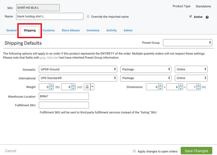The height and width of the screenshot is (155, 217).
Task: Open Domestic service dropdown showing UPS Ground
Action: click(78, 69)
